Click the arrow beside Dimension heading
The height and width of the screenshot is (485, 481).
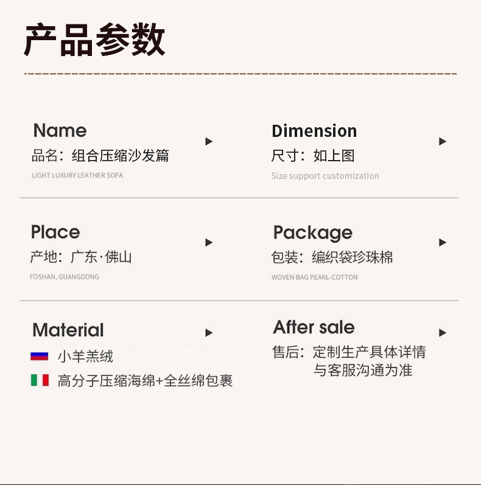coord(443,142)
